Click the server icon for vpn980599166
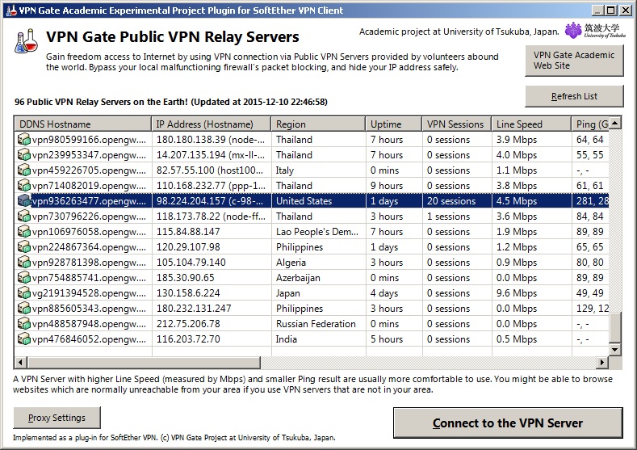Image resolution: width=637 pixels, height=450 pixels. 24,140
